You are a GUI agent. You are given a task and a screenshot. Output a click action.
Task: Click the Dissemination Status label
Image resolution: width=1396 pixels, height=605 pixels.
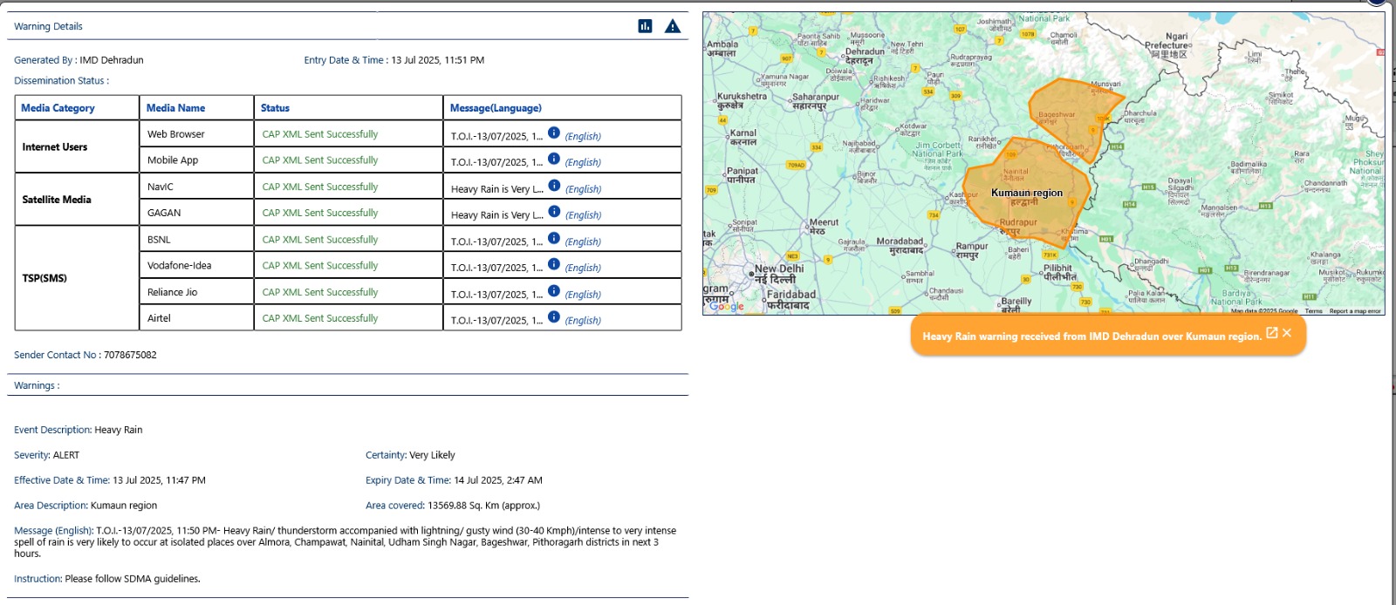tap(61, 81)
